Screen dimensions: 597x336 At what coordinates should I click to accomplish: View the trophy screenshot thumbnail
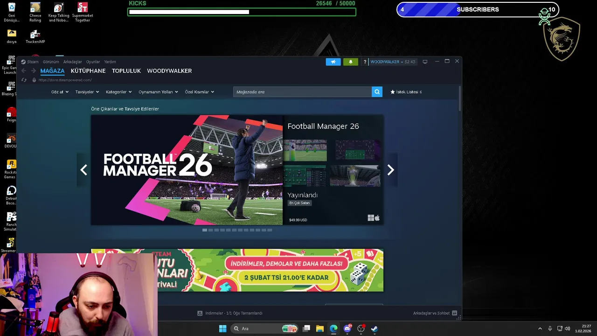355,176
